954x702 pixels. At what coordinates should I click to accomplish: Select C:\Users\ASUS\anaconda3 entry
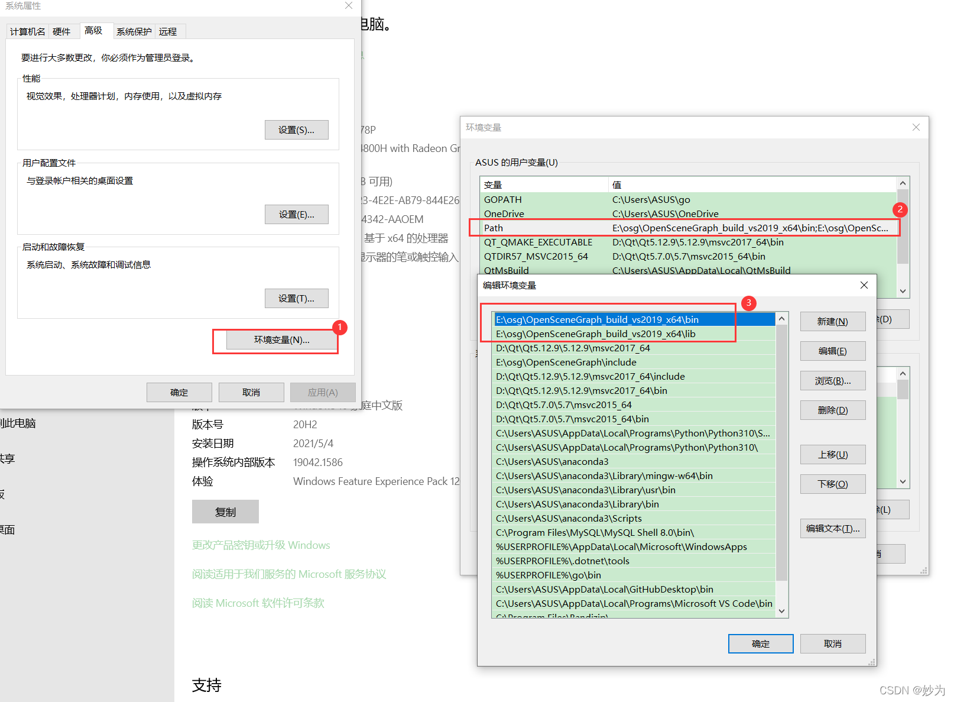coord(634,462)
